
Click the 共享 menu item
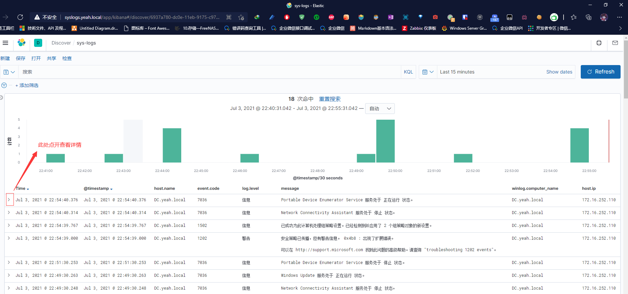pos(52,58)
